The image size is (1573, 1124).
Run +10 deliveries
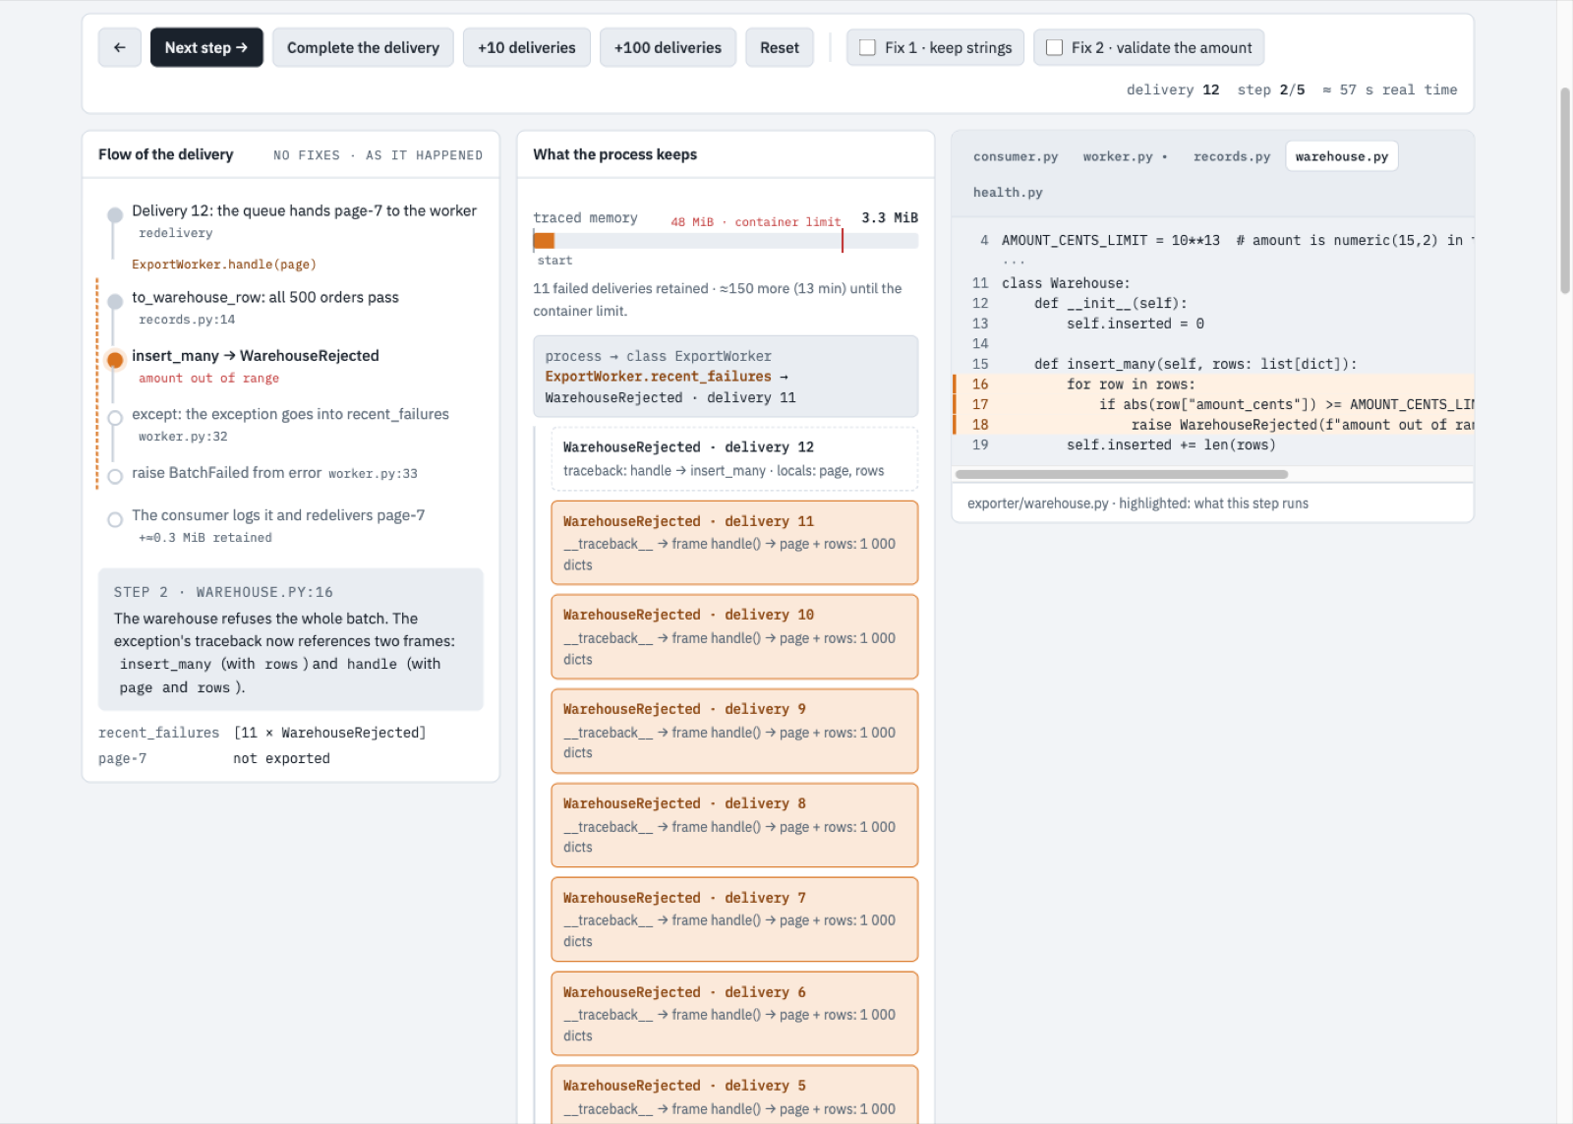pyautogui.click(x=526, y=47)
